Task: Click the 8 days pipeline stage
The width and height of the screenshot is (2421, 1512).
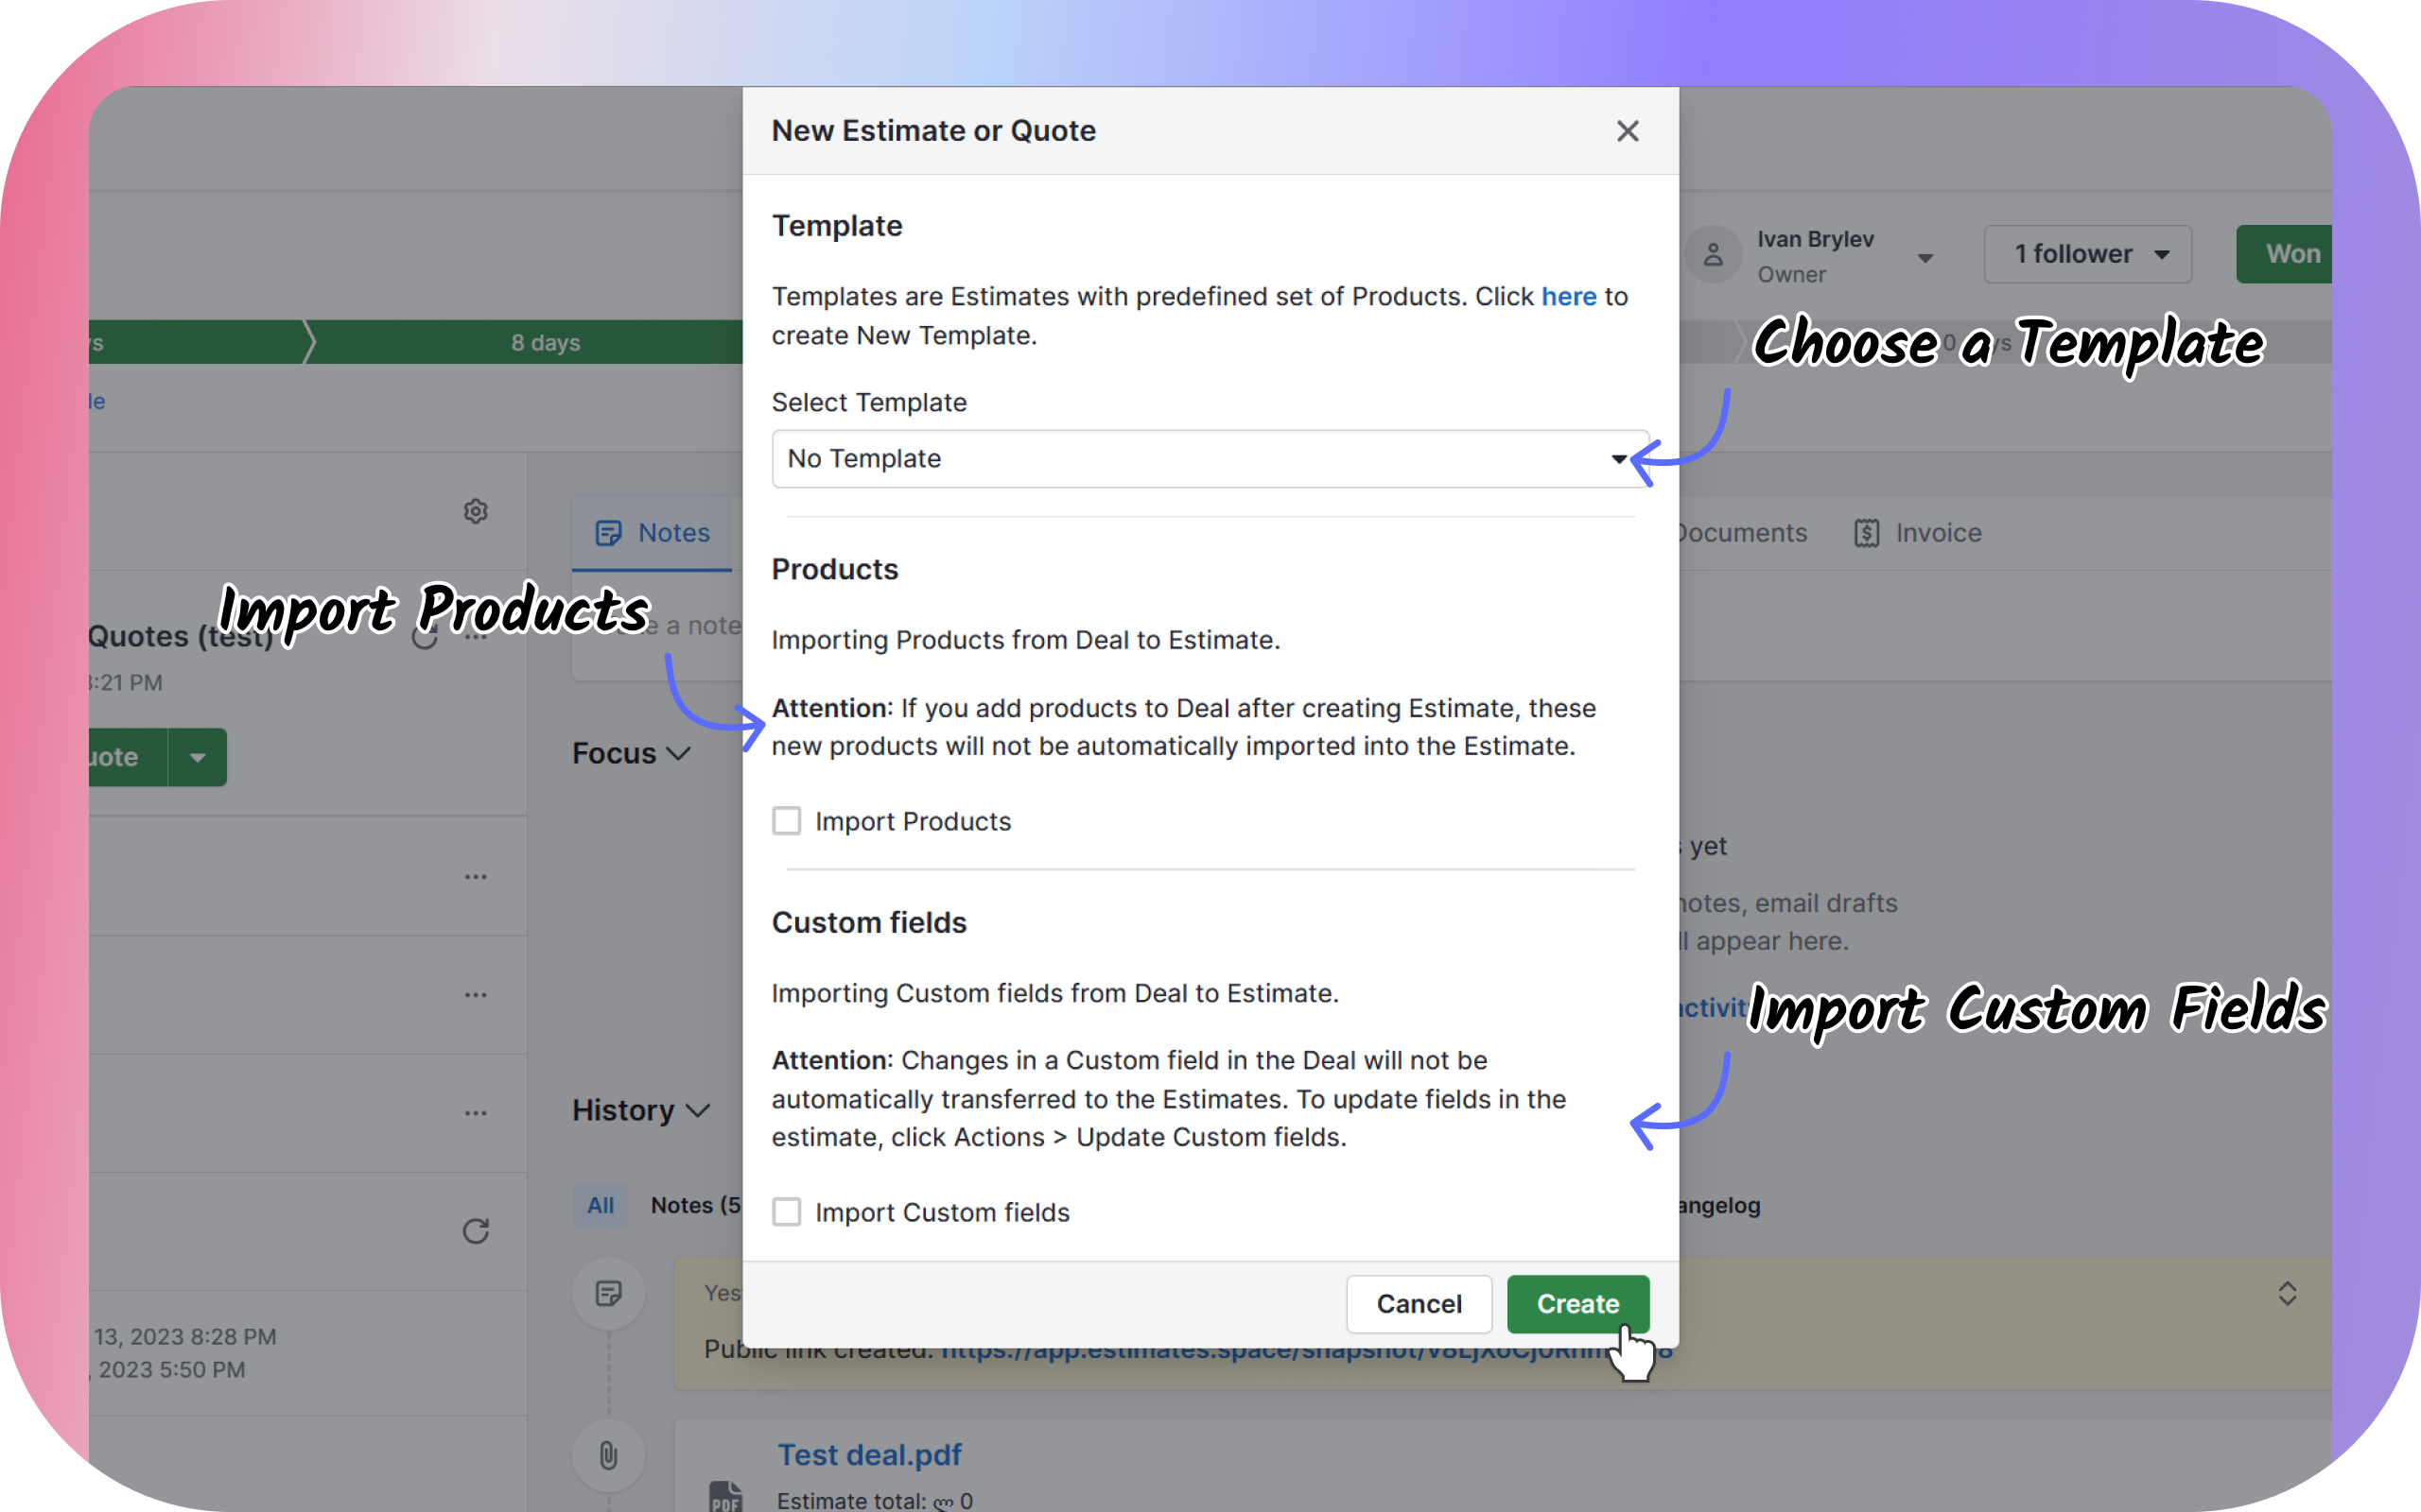Action: [x=546, y=342]
